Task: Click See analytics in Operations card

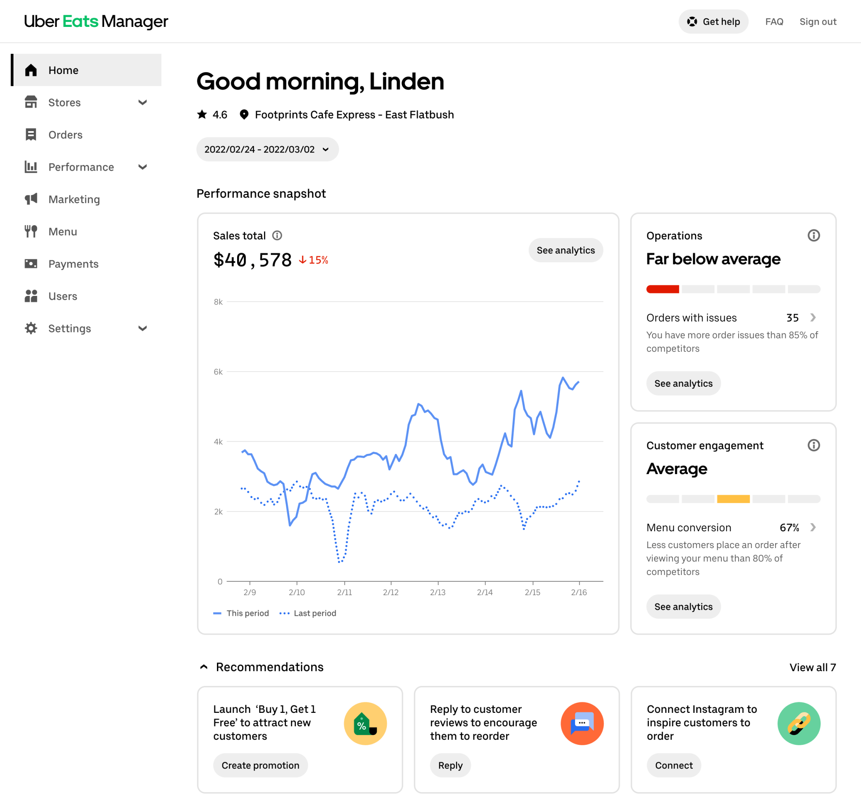Action: click(684, 384)
